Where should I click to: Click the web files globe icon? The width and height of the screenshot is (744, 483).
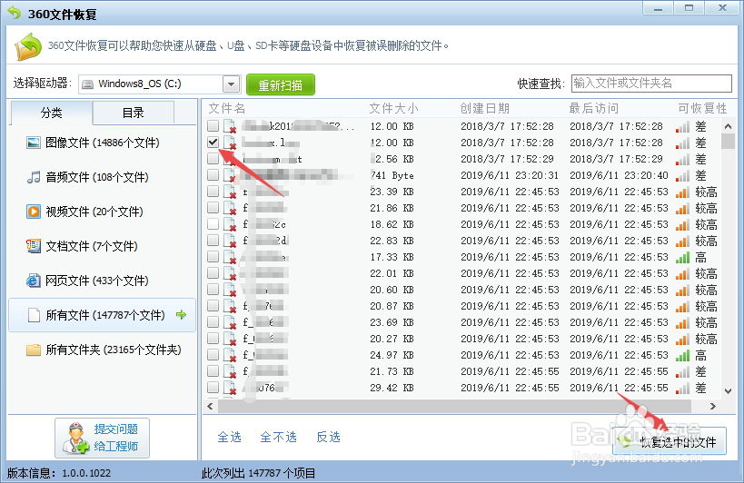click(34, 281)
